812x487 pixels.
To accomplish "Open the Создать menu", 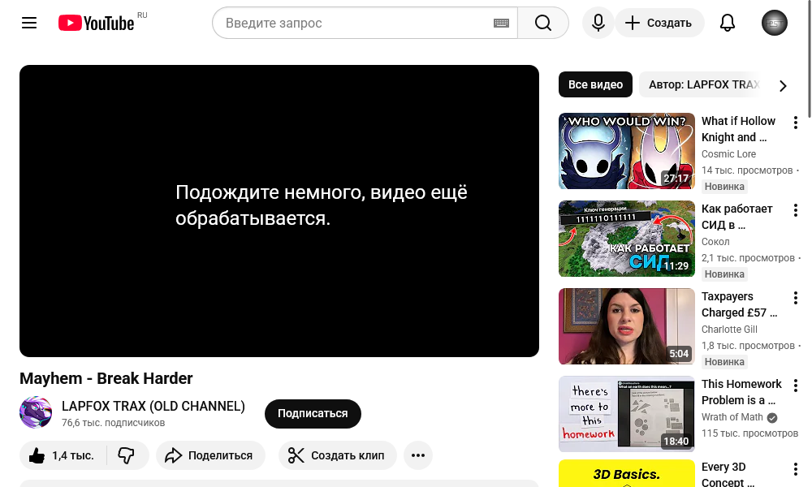I will pos(659,23).
